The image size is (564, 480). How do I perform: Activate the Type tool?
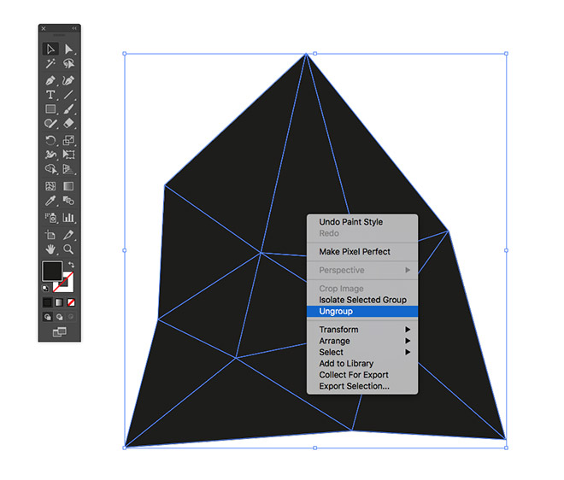(50, 95)
